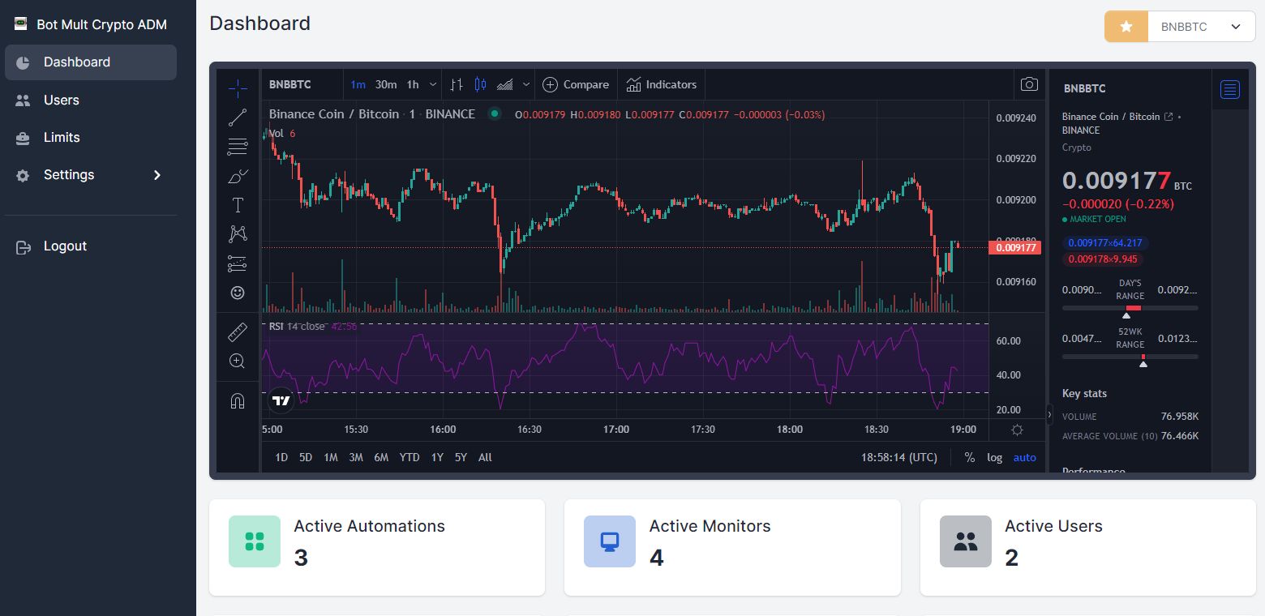
Task: Click the red 0.009177 price label
Action: tap(1014, 247)
